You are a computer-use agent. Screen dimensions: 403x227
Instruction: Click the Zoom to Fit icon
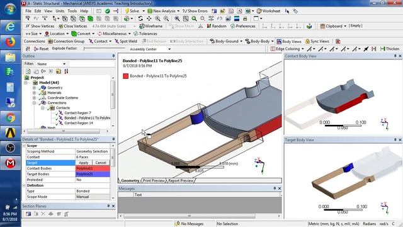pos(177,18)
